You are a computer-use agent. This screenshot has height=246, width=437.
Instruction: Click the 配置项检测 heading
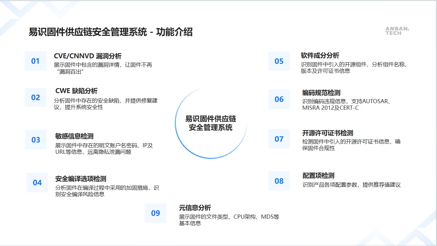[x=318, y=176]
